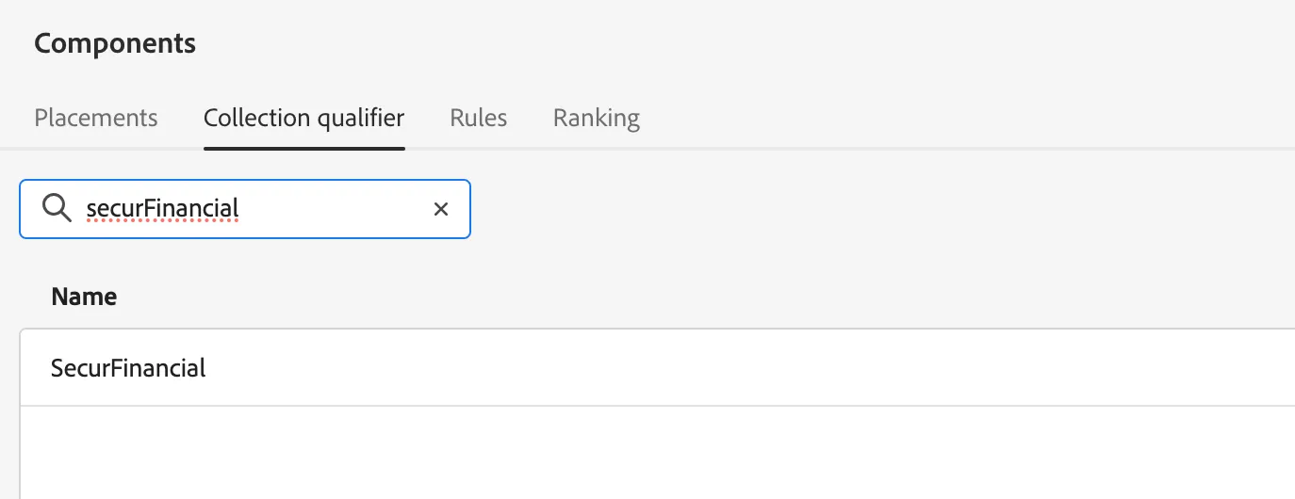Clear the securFinancial search with X
The width and height of the screenshot is (1295, 499).
coord(440,209)
